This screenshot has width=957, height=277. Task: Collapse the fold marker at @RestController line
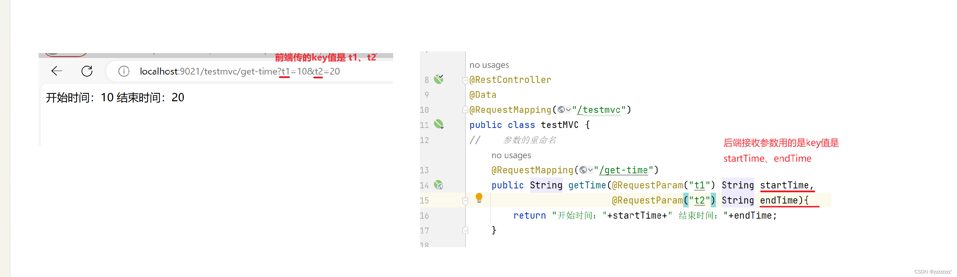point(465,80)
